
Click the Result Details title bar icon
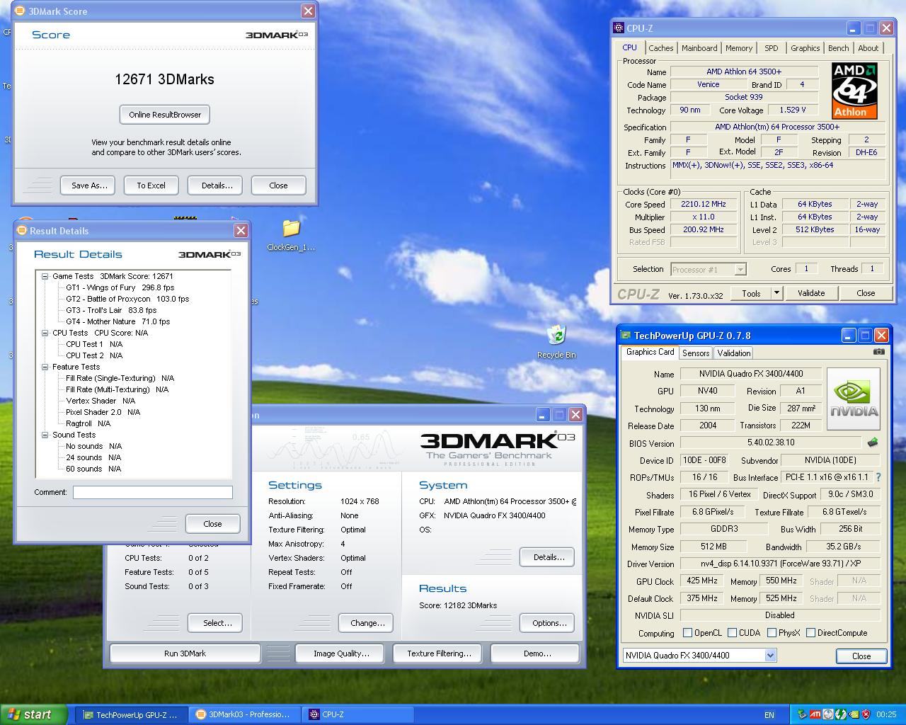(x=21, y=231)
